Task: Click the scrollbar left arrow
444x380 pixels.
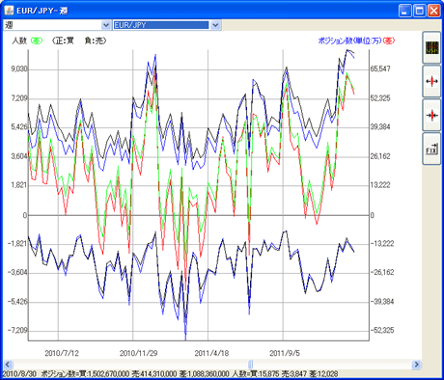Action: click(x=8, y=365)
